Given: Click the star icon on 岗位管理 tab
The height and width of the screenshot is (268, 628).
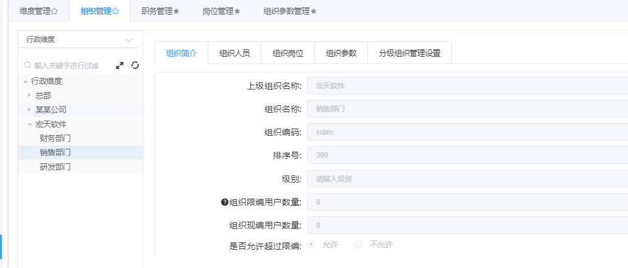Looking at the screenshot, I should [x=238, y=11].
